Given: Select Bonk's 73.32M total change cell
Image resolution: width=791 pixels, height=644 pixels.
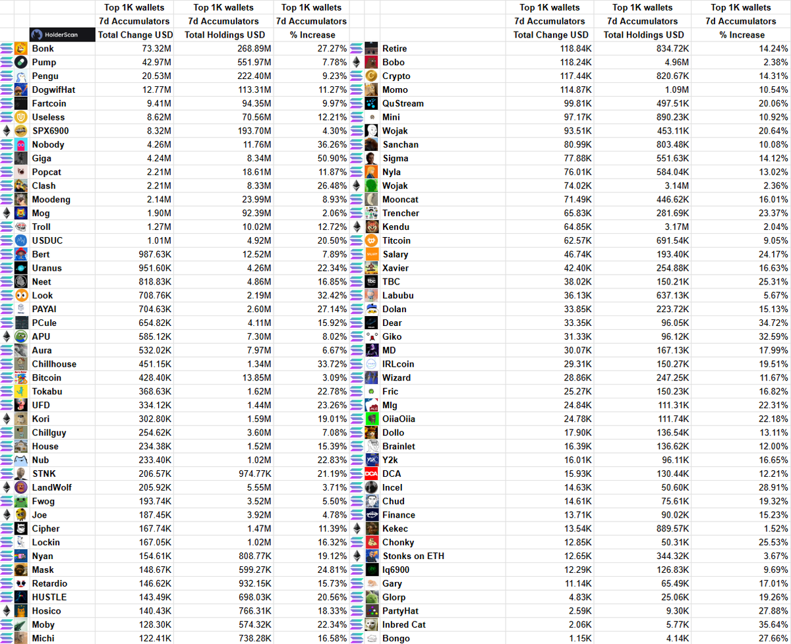Looking at the screenshot, I should pos(134,49).
